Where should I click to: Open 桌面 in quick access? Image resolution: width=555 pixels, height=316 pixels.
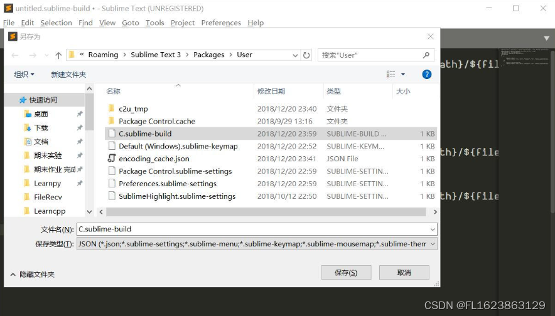[41, 114]
